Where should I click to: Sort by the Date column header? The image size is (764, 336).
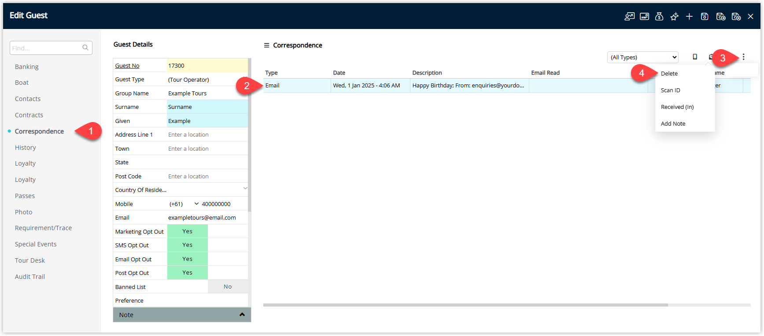click(339, 73)
